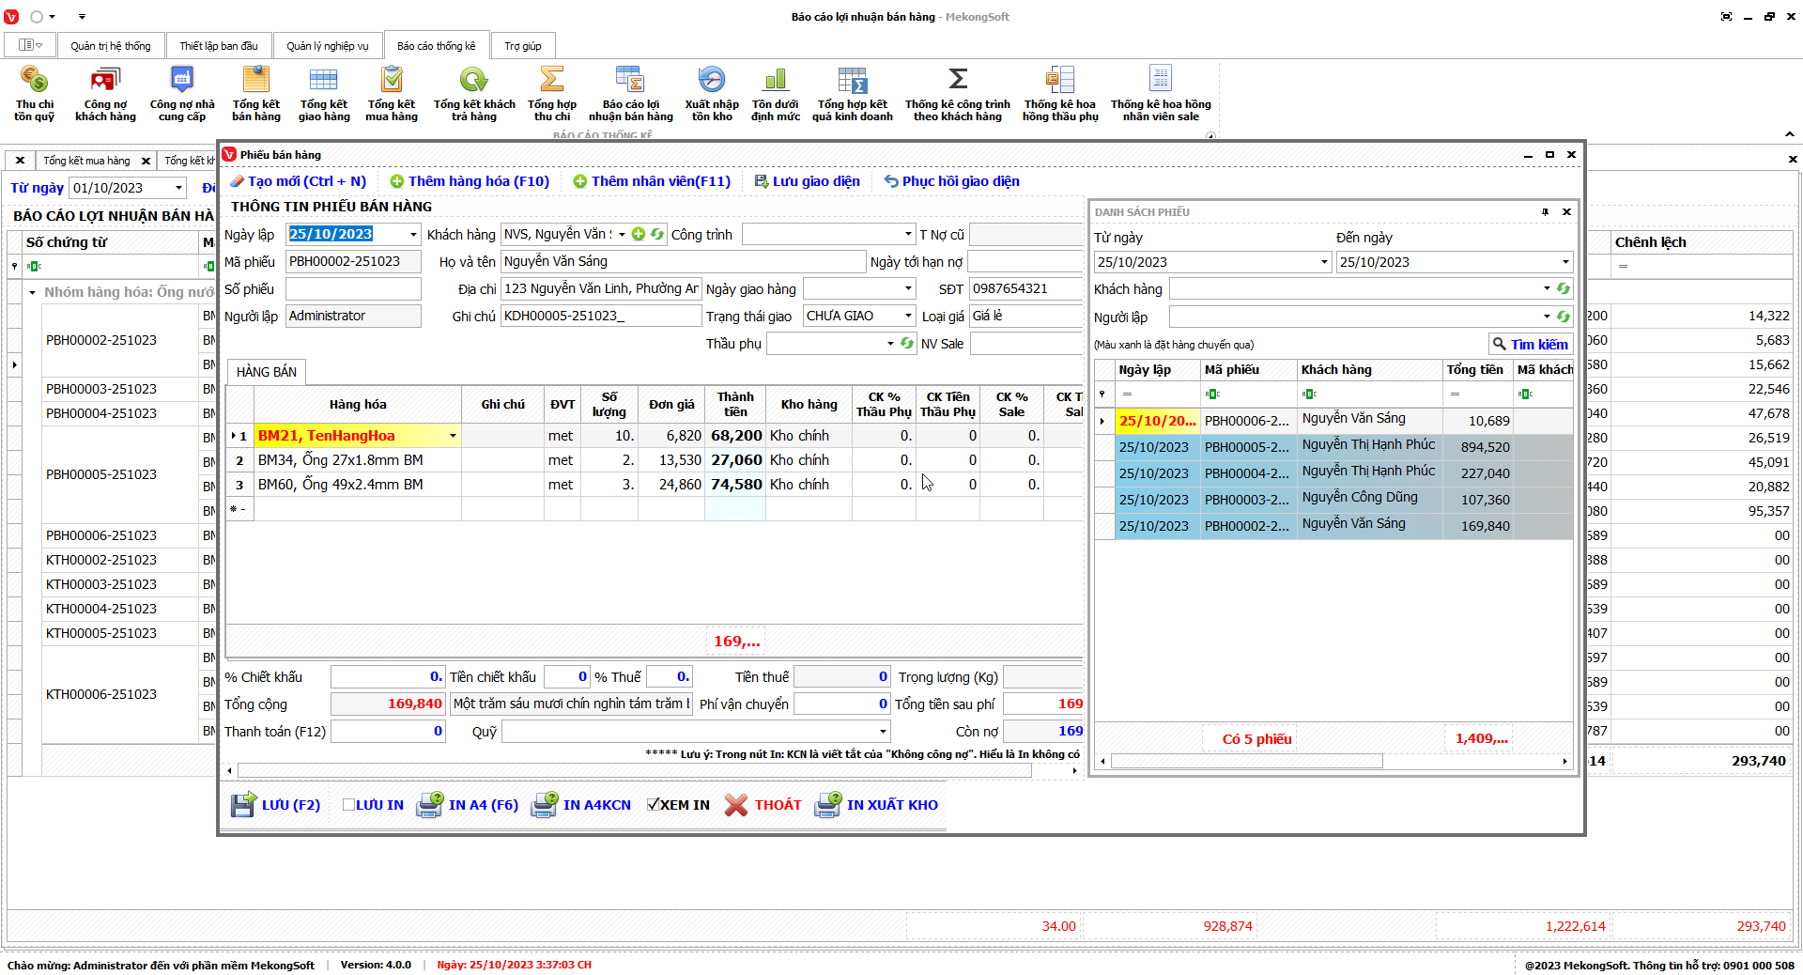Enable the LƯU IN checkbox
Image resolution: width=1803 pixels, height=975 pixels.
point(348,805)
